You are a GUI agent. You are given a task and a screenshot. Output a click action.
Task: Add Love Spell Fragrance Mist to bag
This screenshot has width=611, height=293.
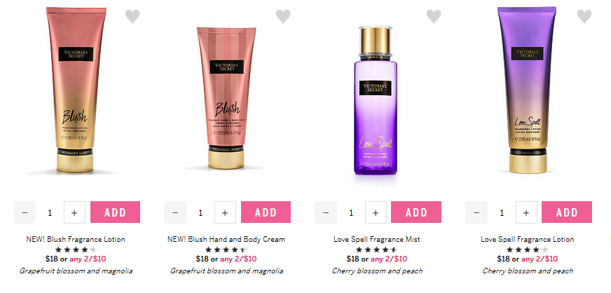pyautogui.click(x=416, y=212)
